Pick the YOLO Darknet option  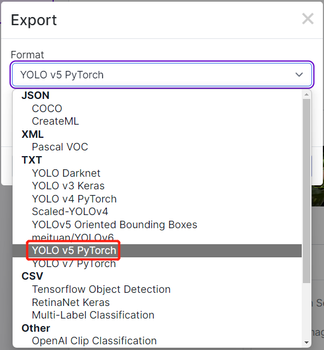click(157, 173)
